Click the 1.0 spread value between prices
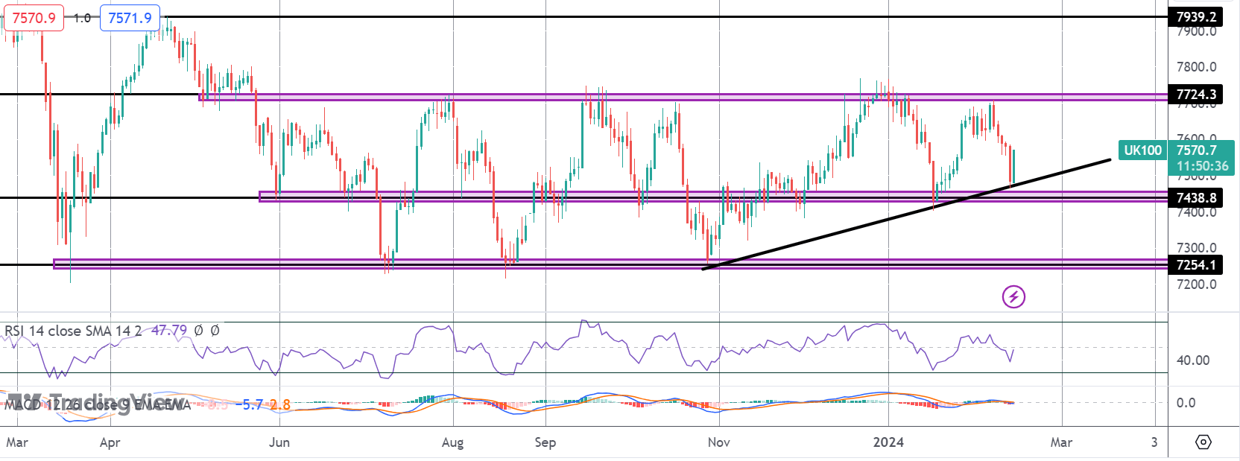This screenshot has width=1240, height=461. (82, 18)
